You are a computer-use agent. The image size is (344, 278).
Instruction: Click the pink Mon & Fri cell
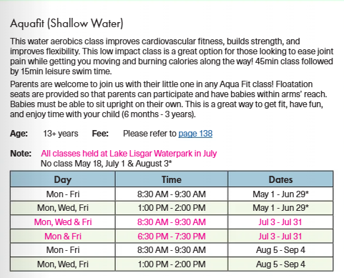coord(63,237)
